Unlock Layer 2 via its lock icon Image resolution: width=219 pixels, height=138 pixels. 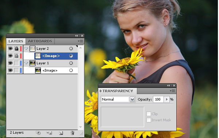[16, 49]
